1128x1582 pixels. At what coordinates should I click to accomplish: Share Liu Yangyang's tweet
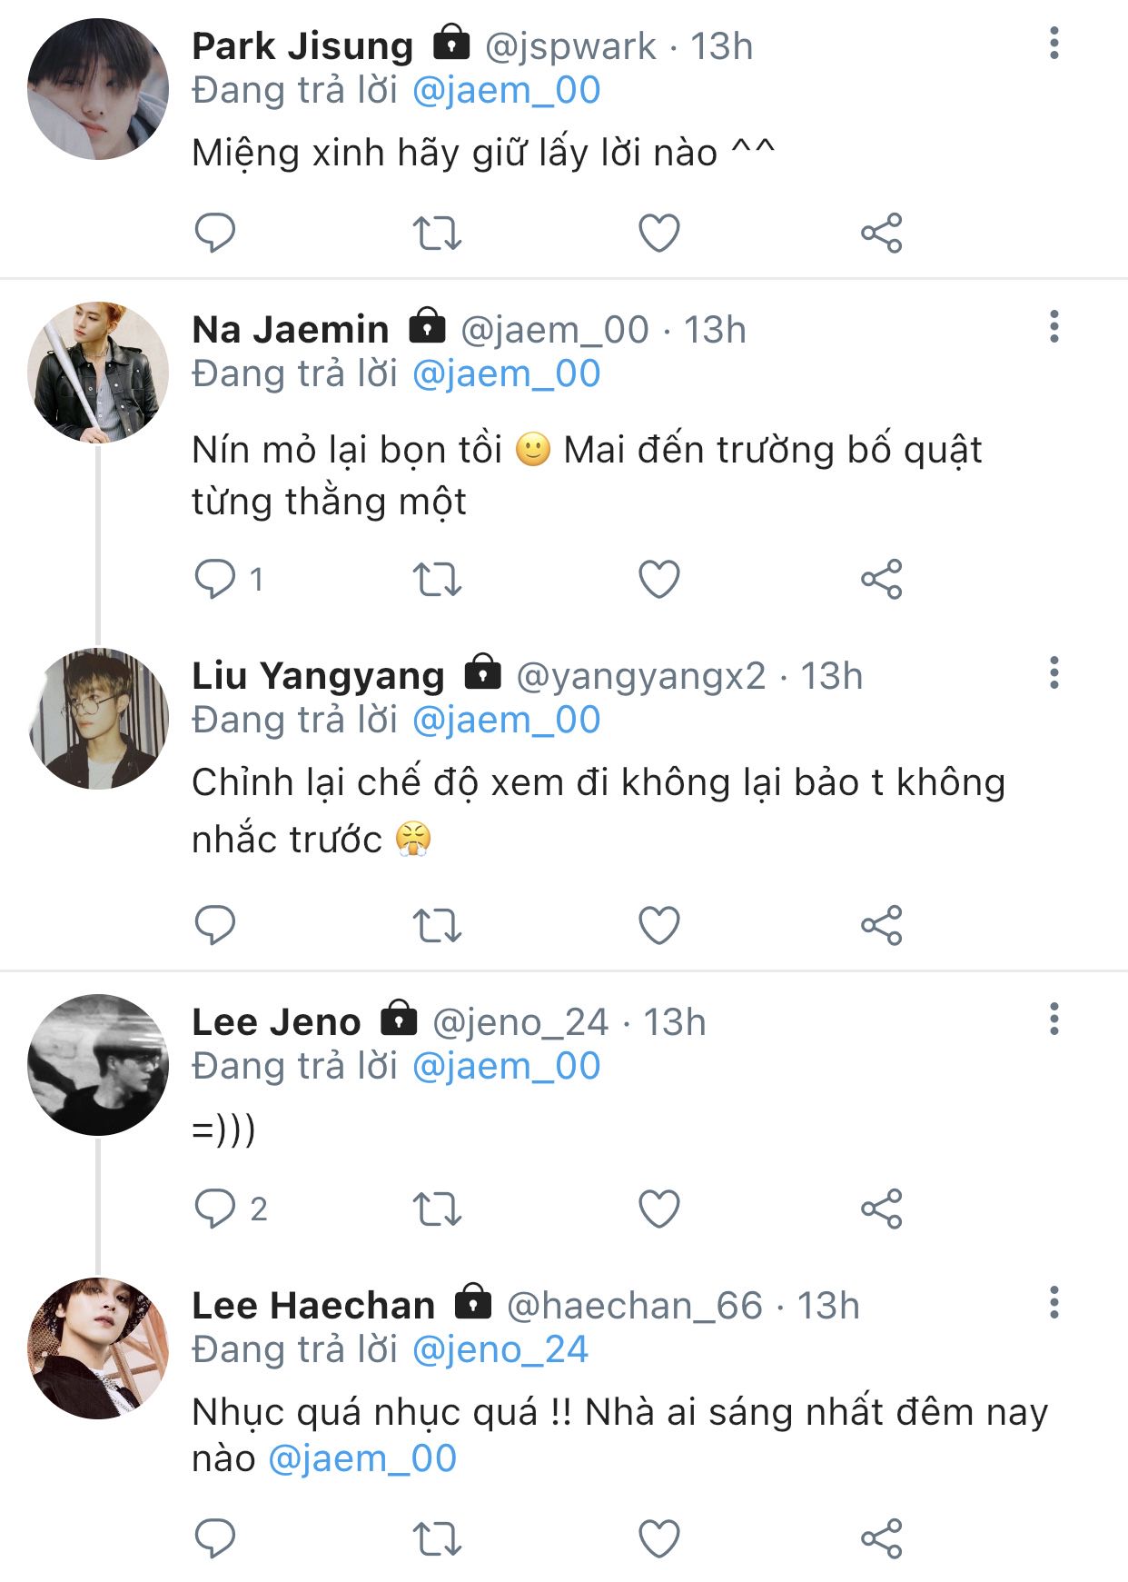[x=881, y=925]
